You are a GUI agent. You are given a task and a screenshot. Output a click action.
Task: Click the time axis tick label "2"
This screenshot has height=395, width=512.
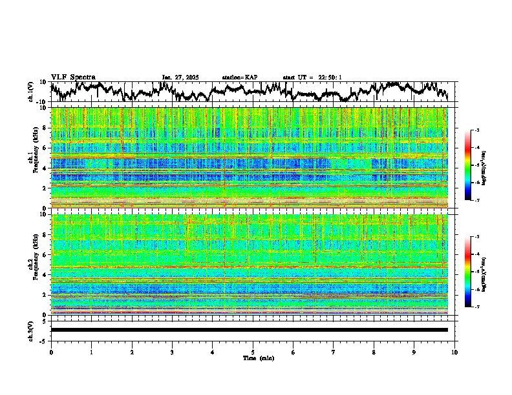tap(132, 352)
